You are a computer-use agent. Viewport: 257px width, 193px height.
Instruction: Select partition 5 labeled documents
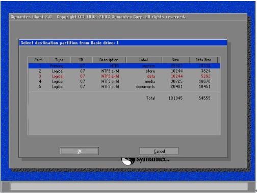click(x=124, y=86)
